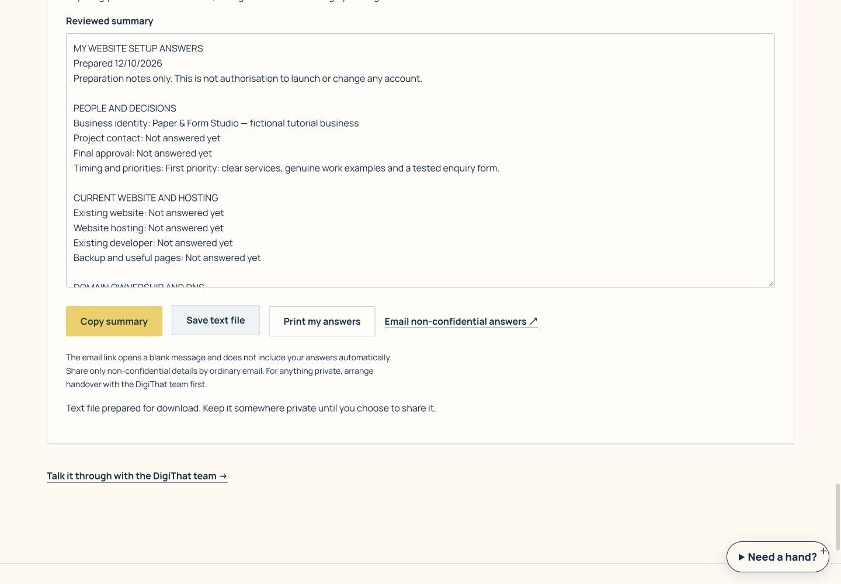841x584 pixels.
Task: Click the plus icon on Need a hand?
Action: click(823, 550)
